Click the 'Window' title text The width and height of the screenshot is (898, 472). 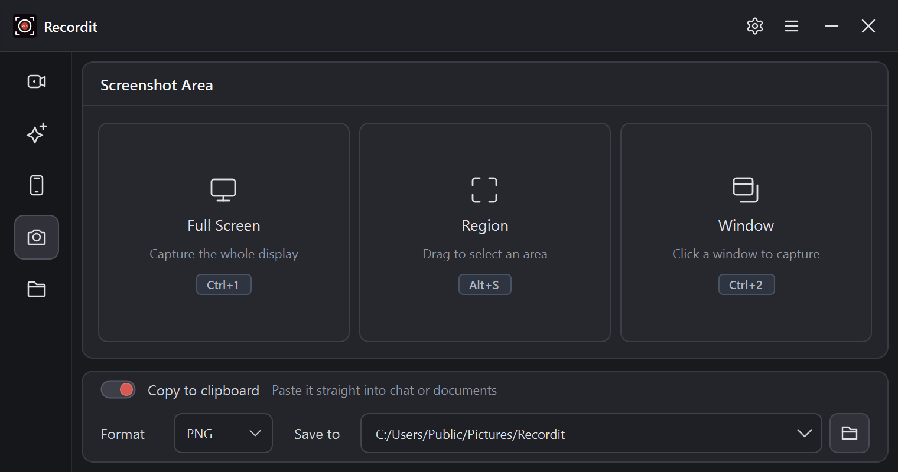pos(746,225)
